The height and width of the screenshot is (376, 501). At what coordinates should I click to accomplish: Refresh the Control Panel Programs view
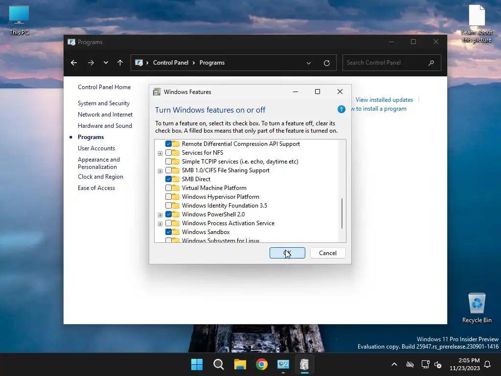[x=326, y=63]
